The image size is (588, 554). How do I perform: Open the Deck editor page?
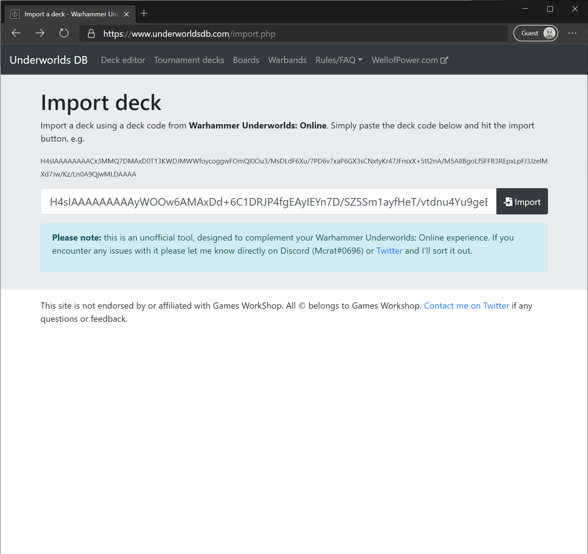click(123, 60)
